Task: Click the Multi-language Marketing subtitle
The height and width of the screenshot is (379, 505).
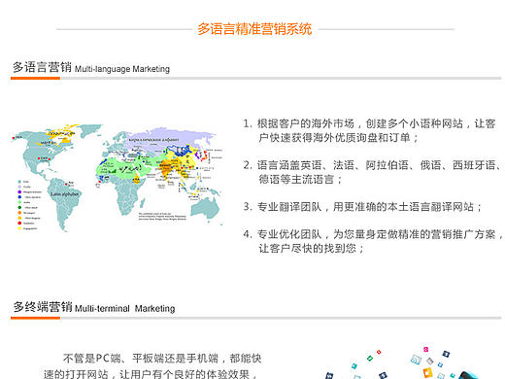Action: pos(122,69)
